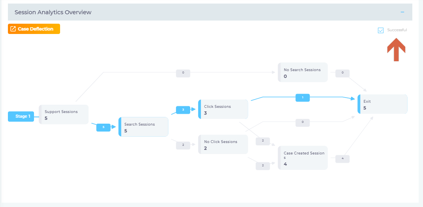Click the Case Created to Exit badge 4

(342, 158)
